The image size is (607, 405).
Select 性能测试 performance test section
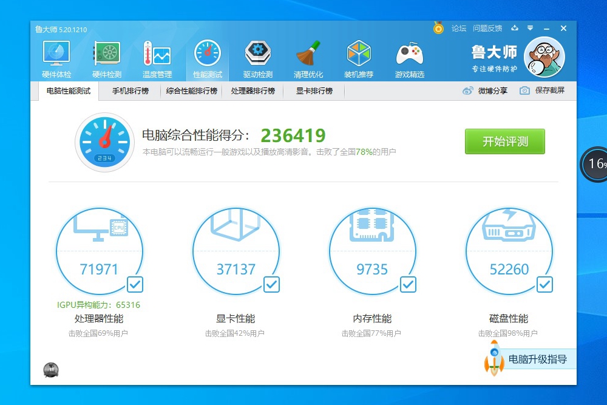[x=208, y=60]
